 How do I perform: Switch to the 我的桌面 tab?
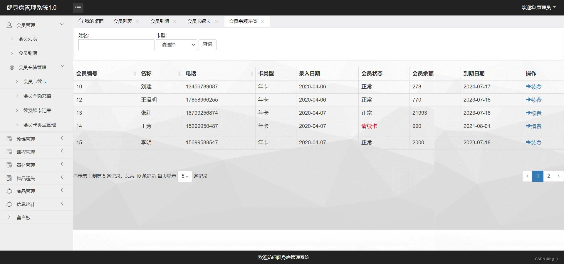pos(91,21)
